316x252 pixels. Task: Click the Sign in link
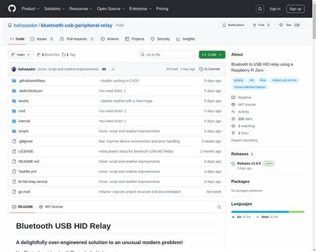click(275, 9)
